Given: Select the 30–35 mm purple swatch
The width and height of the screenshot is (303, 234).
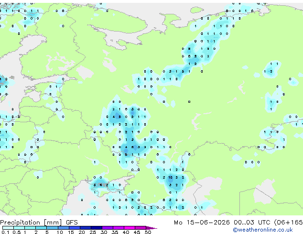Looking at the screenshot, I should (108, 228).
